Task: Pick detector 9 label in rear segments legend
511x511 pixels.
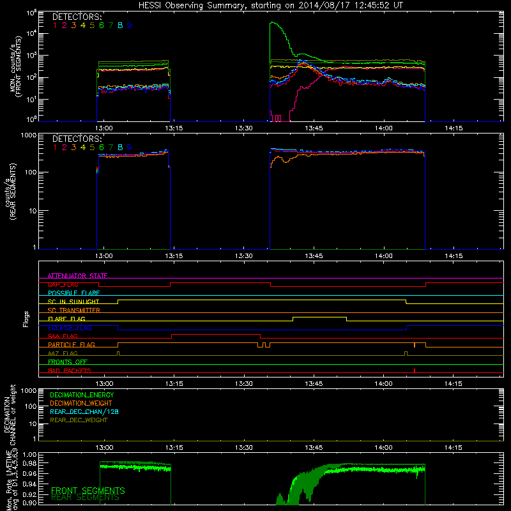Action: coord(130,148)
